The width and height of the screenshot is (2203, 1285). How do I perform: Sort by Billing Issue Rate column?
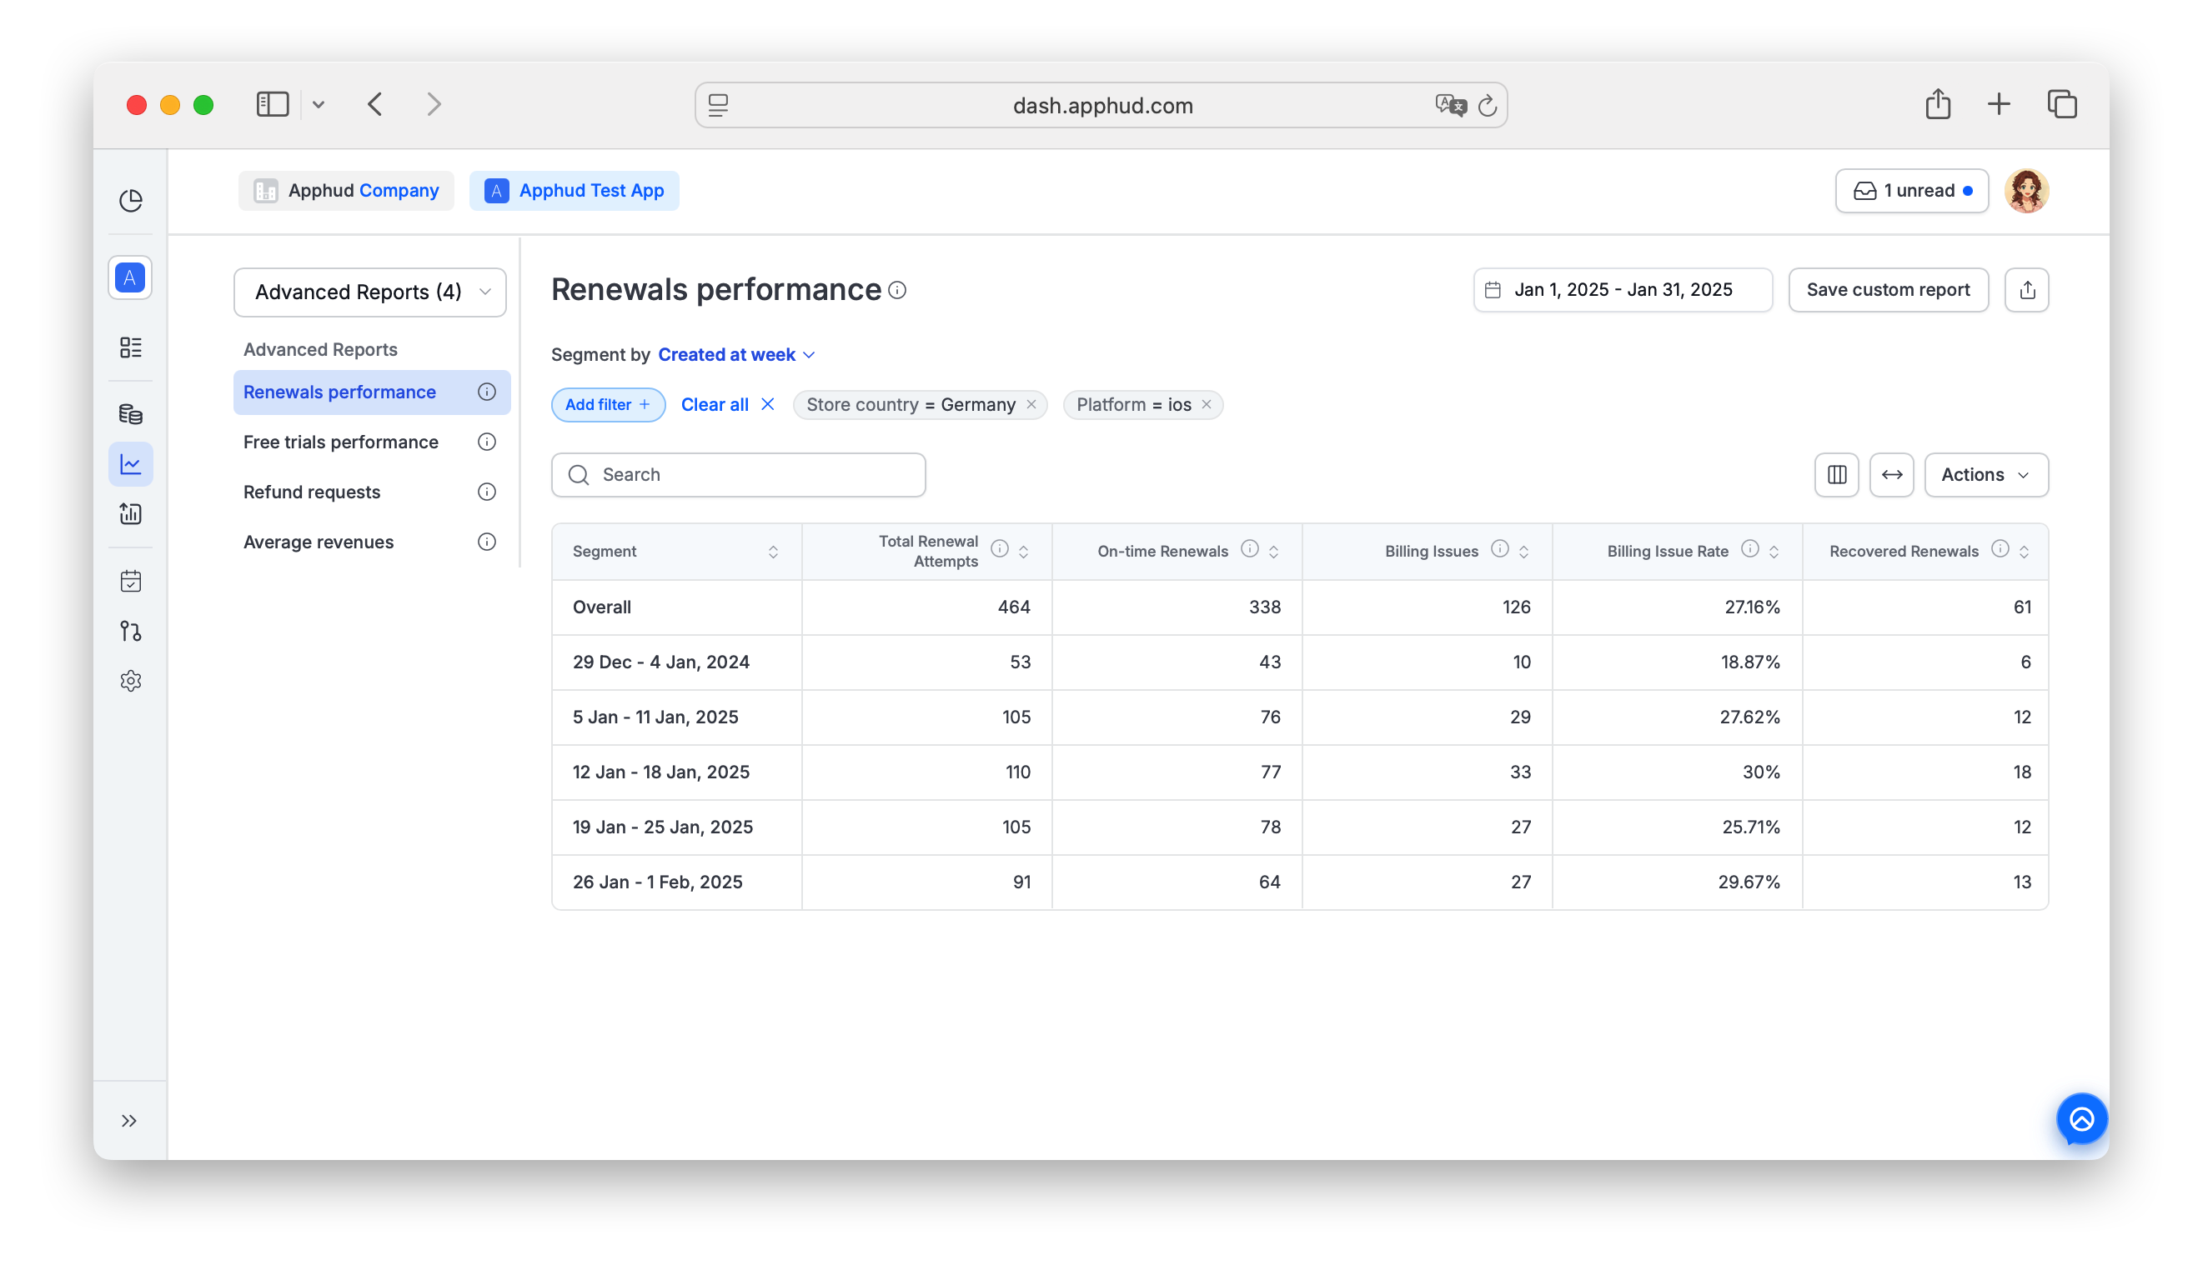pos(1773,552)
